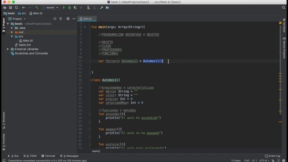288x162 pixels.
Task: Open Project Structure folder icon
Action: 108,8
